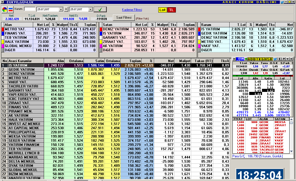The width and height of the screenshot is (296, 181).
Task: Open the start date dropdown
Action: click(61, 9)
